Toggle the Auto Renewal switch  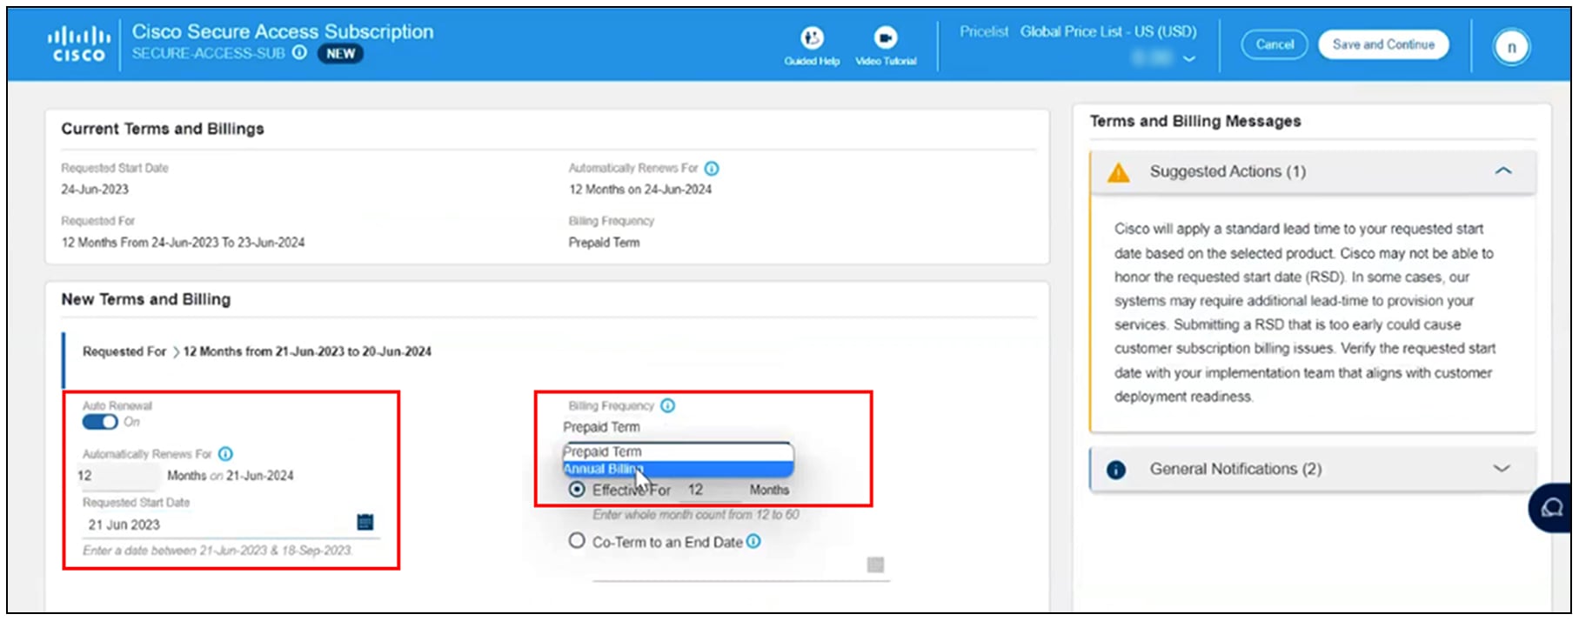[x=100, y=422]
